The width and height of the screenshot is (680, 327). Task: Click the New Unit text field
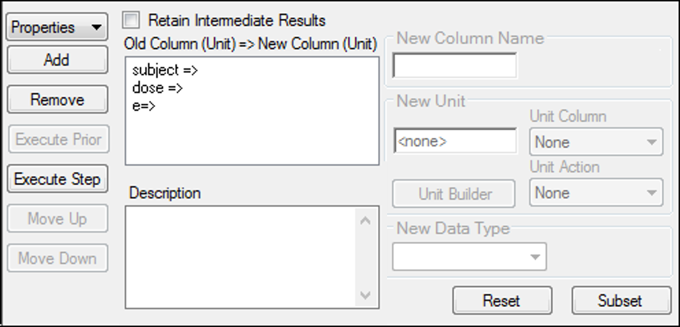click(x=455, y=141)
